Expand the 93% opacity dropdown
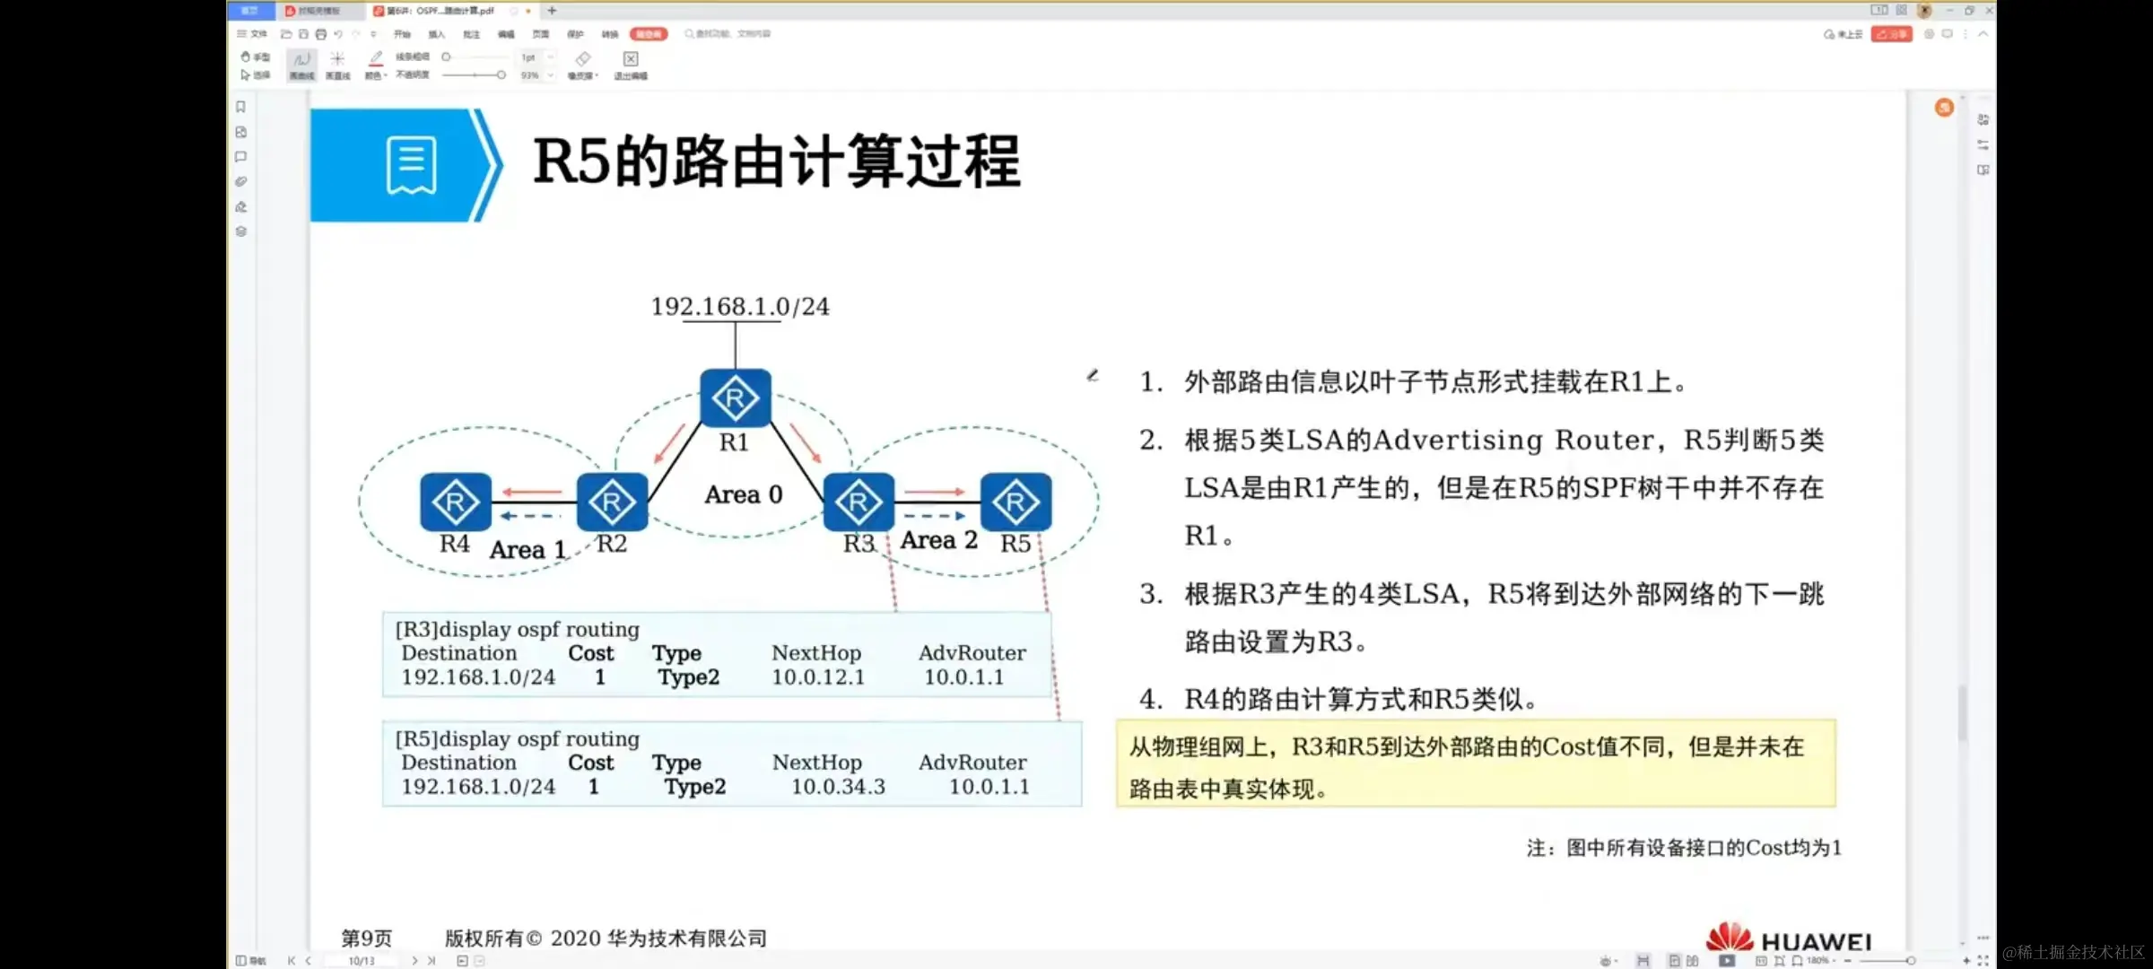 coord(551,75)
